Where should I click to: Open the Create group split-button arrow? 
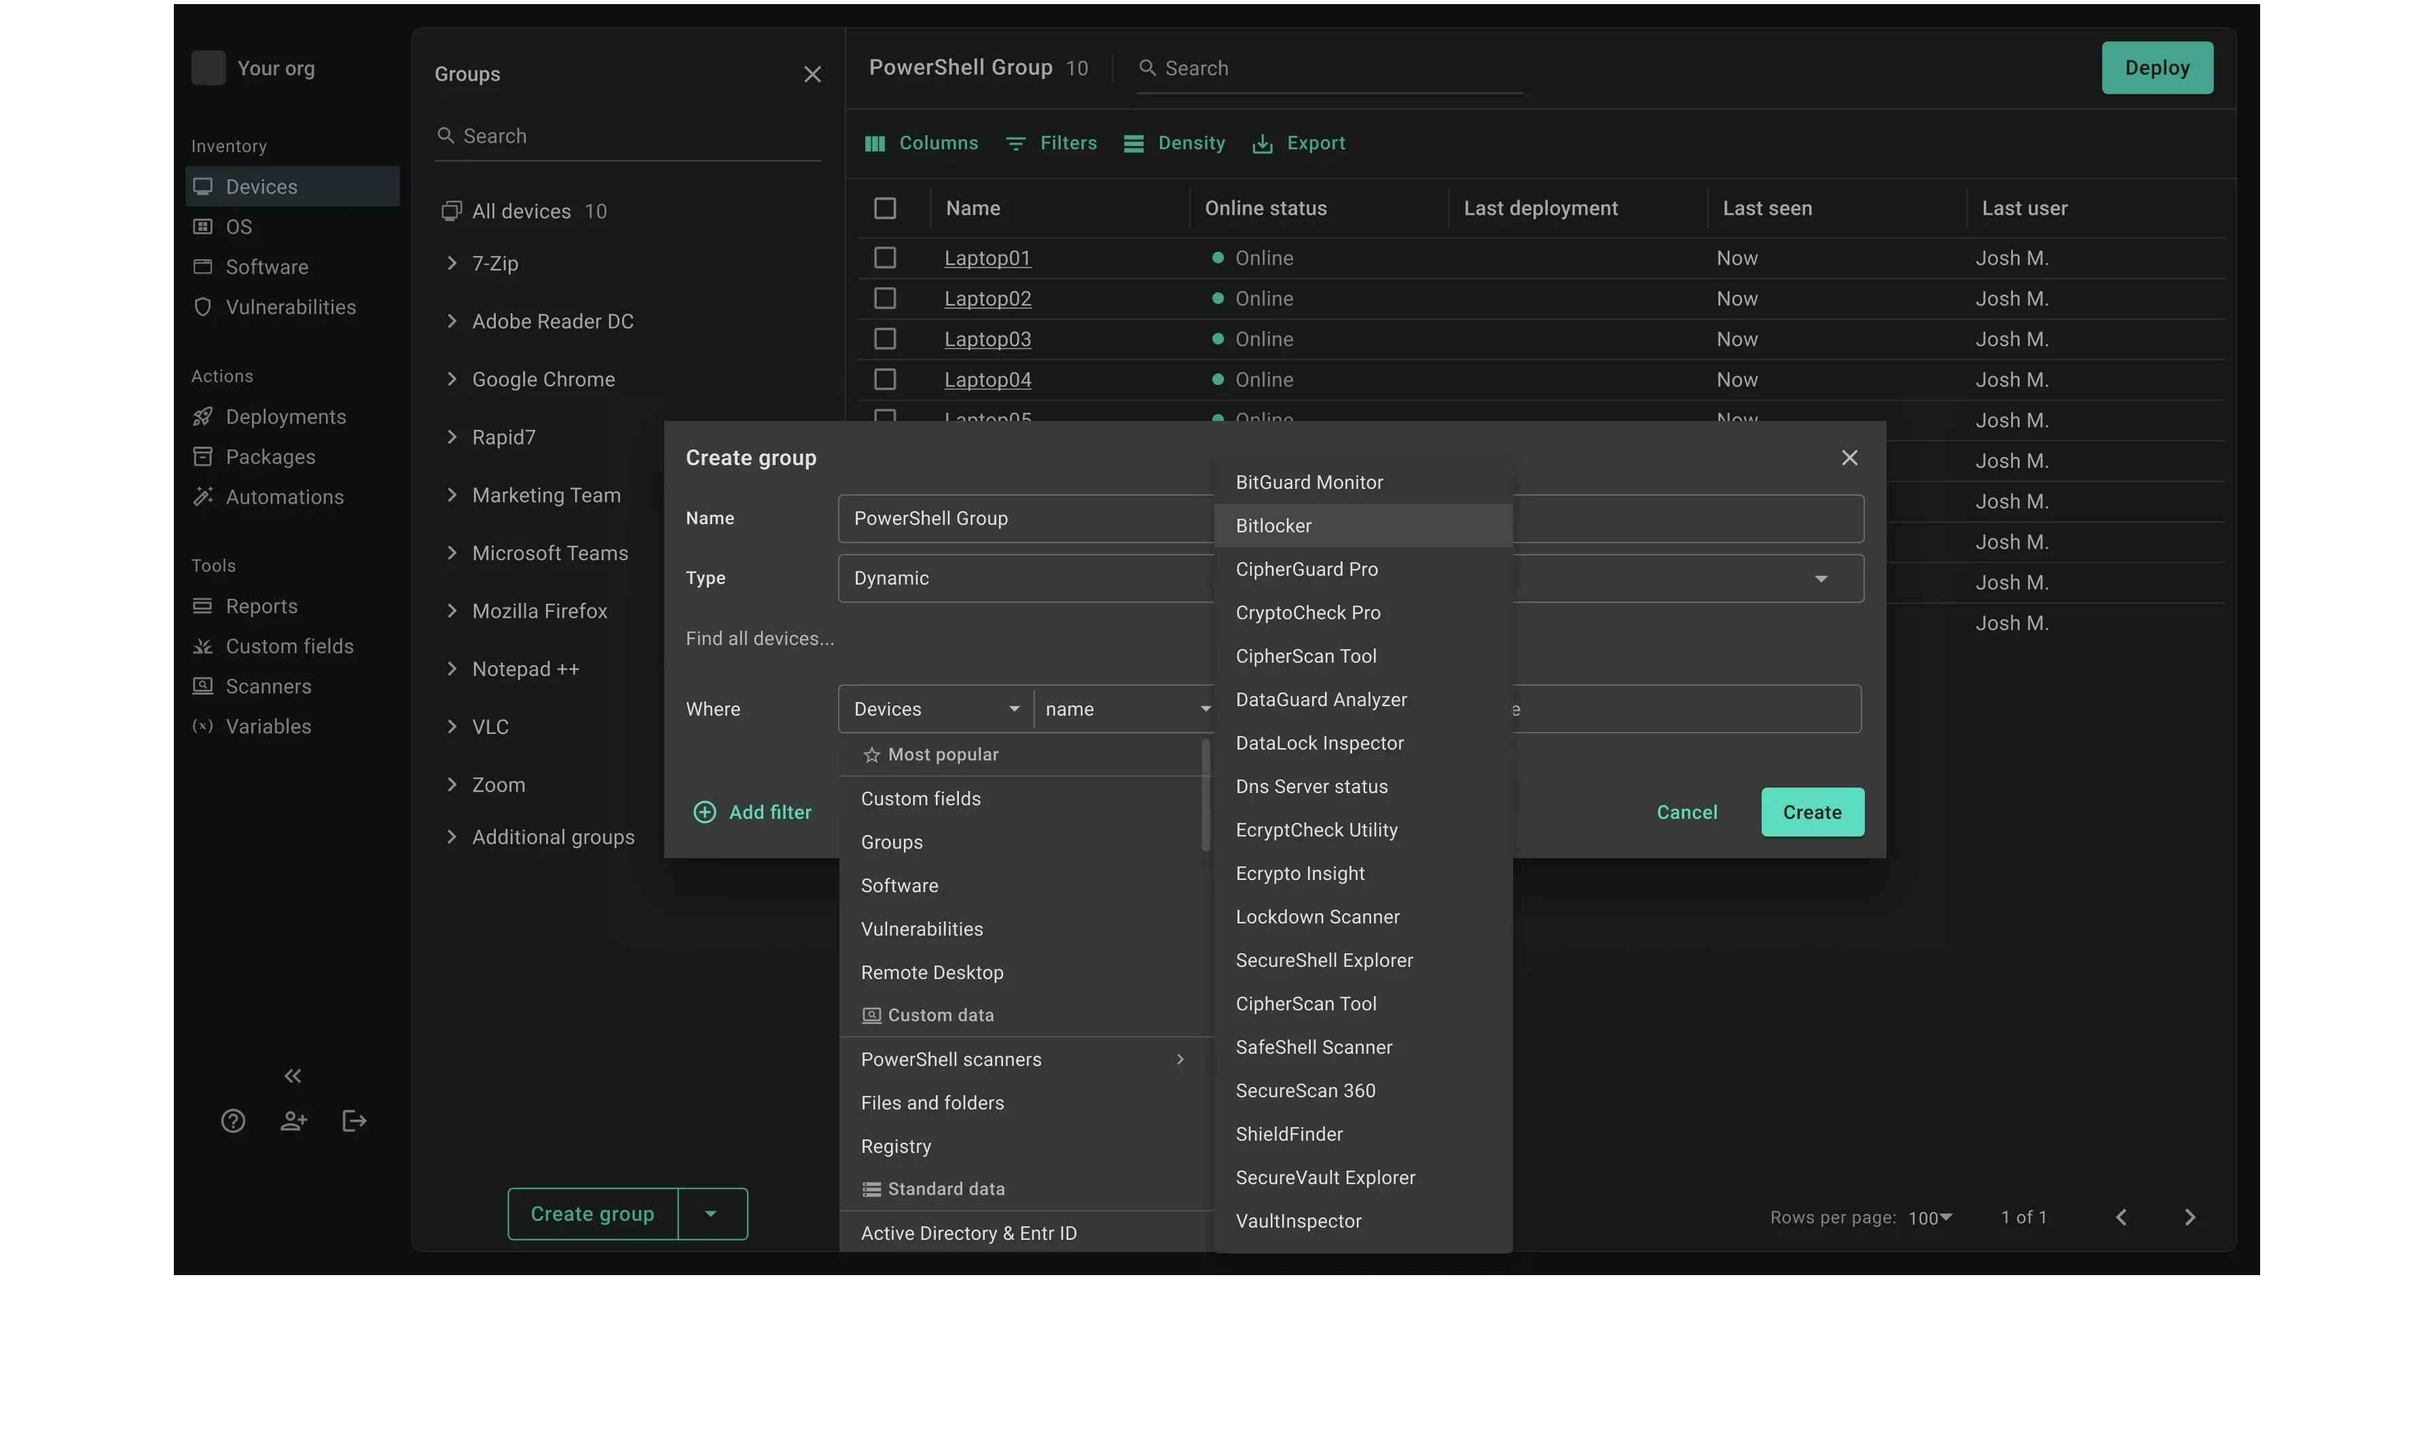[712, 1215]
